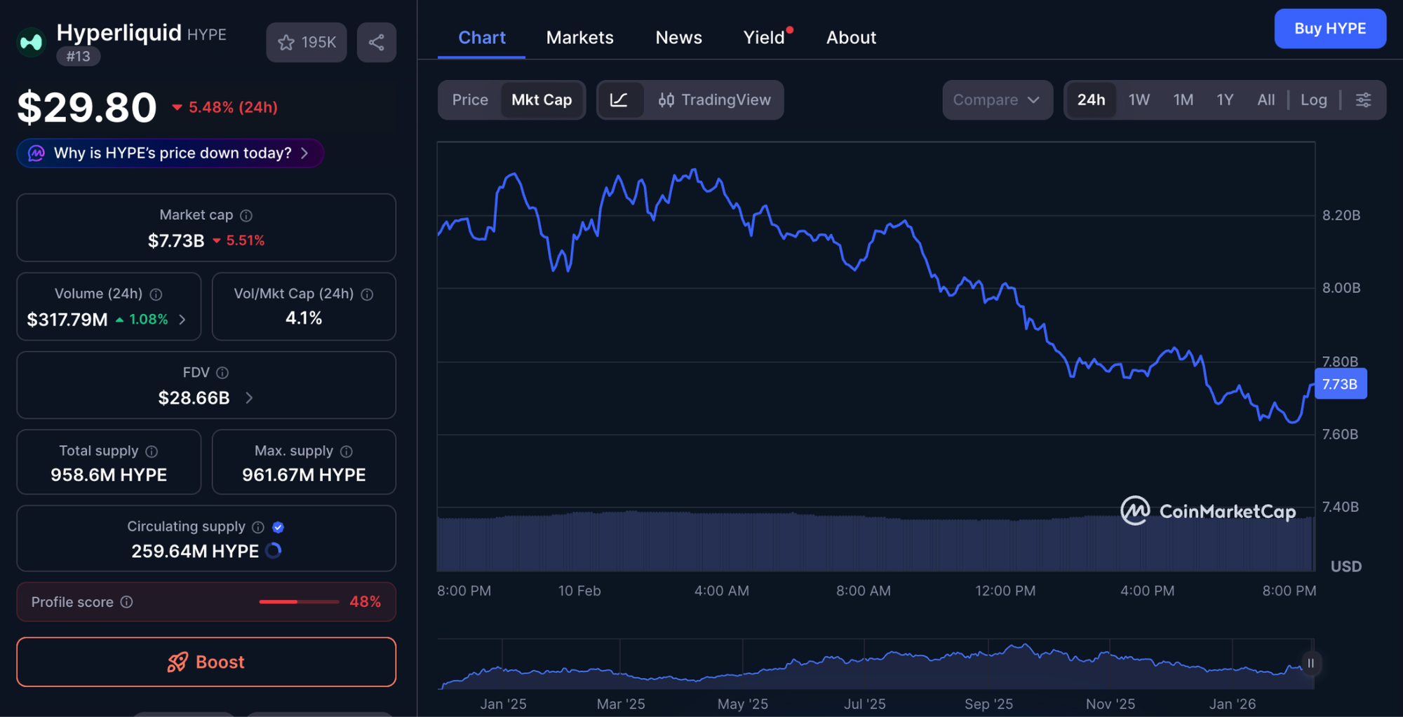
Task: Open 'Why is HYPE's price down today?' link
Action: pyautogui.click(x=170, y=153)
